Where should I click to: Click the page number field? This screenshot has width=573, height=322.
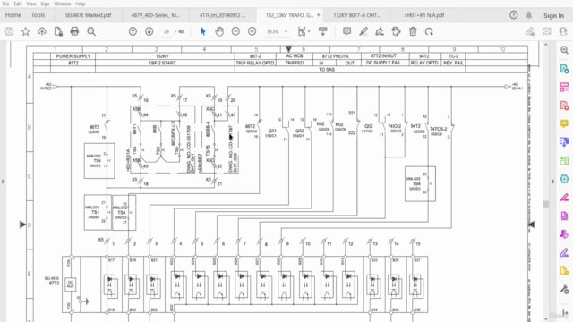point(167,32)
